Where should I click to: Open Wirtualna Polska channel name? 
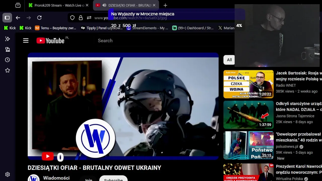point(289,179)
